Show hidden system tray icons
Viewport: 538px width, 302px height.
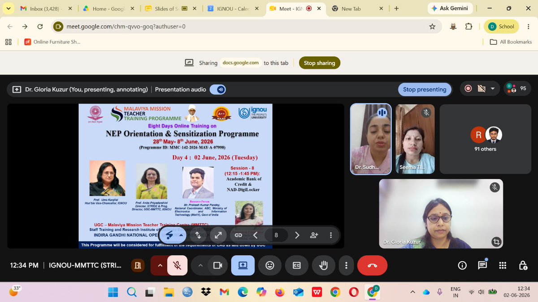pyautogui.click(x=412, y=292)
